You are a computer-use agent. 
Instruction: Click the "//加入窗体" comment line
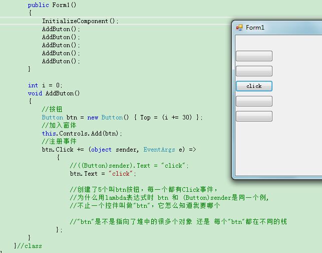coord(59,125)
